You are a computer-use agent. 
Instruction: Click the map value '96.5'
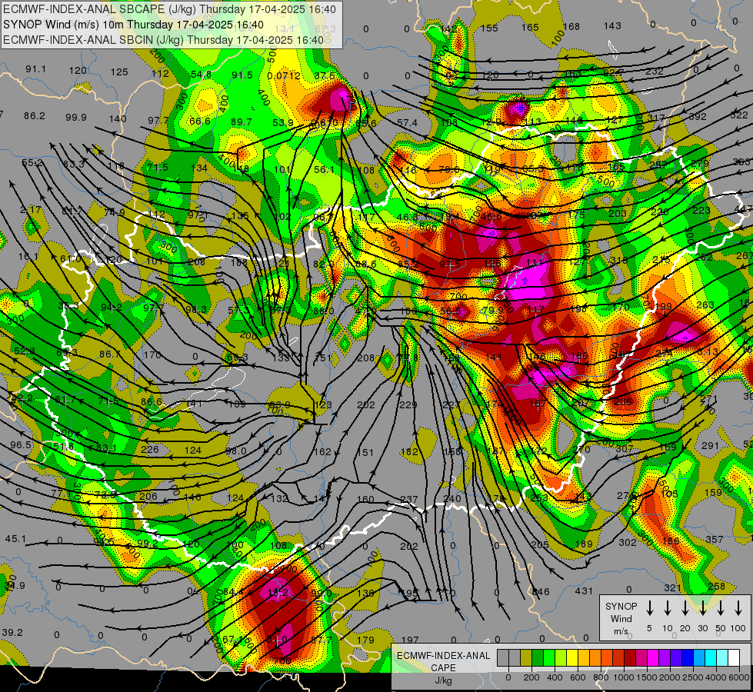coord(21,445)
